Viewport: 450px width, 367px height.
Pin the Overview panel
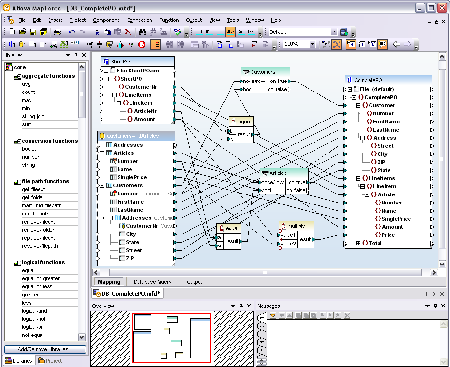pyautogui.click(x=241, y=306)
